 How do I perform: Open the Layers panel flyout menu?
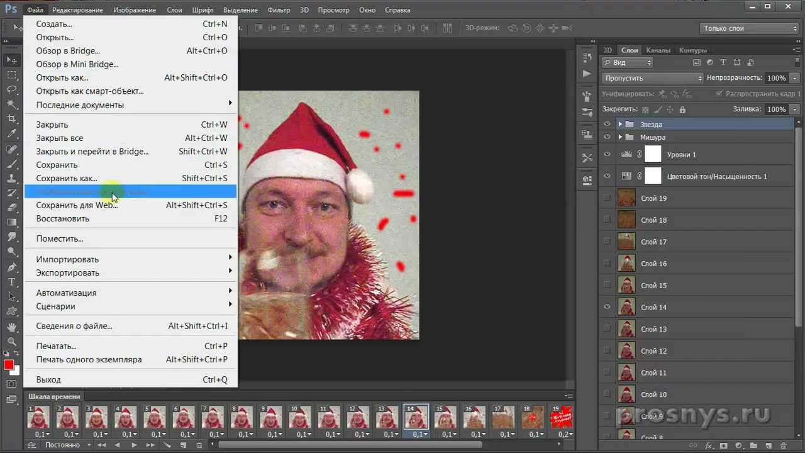click(x=796, y=50)
